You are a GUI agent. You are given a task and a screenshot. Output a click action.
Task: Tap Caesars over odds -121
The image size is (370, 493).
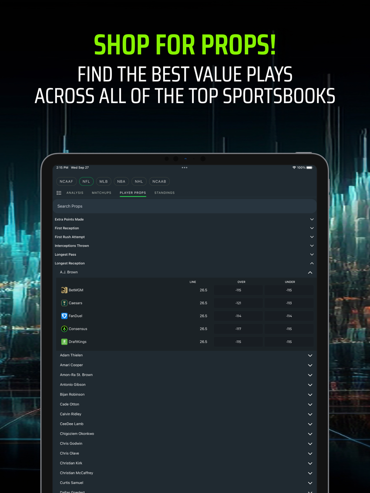(238, 303)
